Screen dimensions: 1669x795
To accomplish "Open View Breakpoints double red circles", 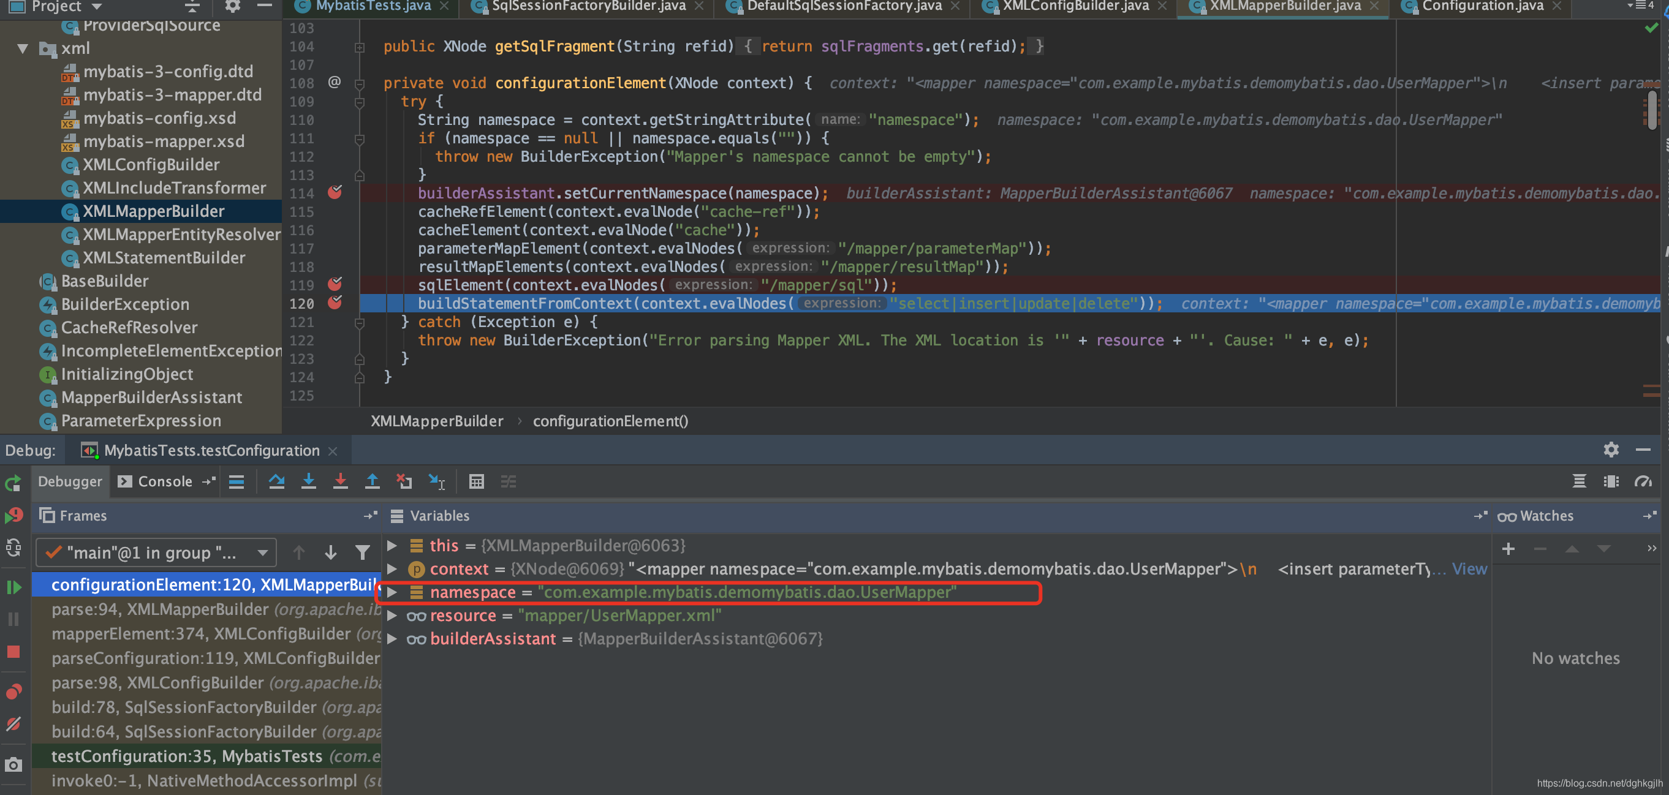I will pos(13,692).
